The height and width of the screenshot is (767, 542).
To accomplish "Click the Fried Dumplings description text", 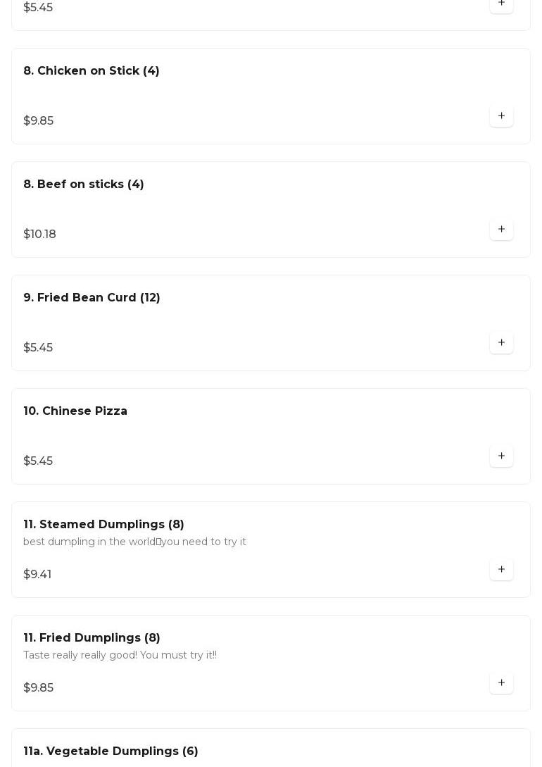I will tap(120, 655).
